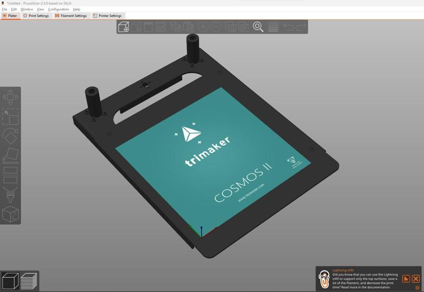Click the Split to parts icon
The image size is (424, 292).
243,27
